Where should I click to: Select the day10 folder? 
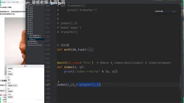(x=30, y=18)
